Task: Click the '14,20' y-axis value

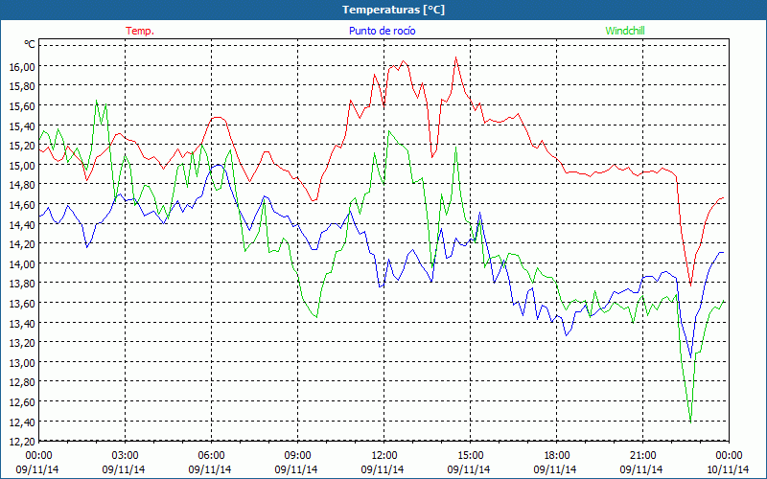Action: click(22, 244)
